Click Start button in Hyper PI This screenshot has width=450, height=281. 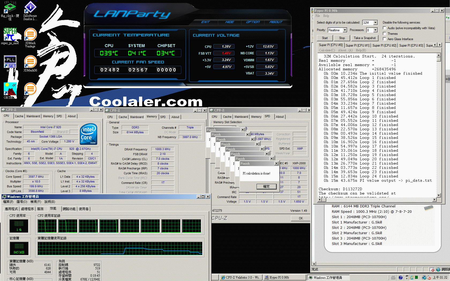[x=325, y=38]
